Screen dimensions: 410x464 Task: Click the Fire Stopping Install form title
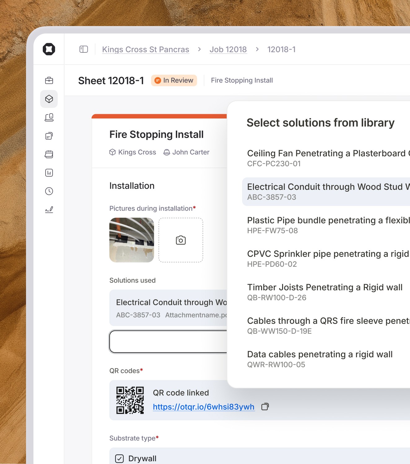click(156, 135)
